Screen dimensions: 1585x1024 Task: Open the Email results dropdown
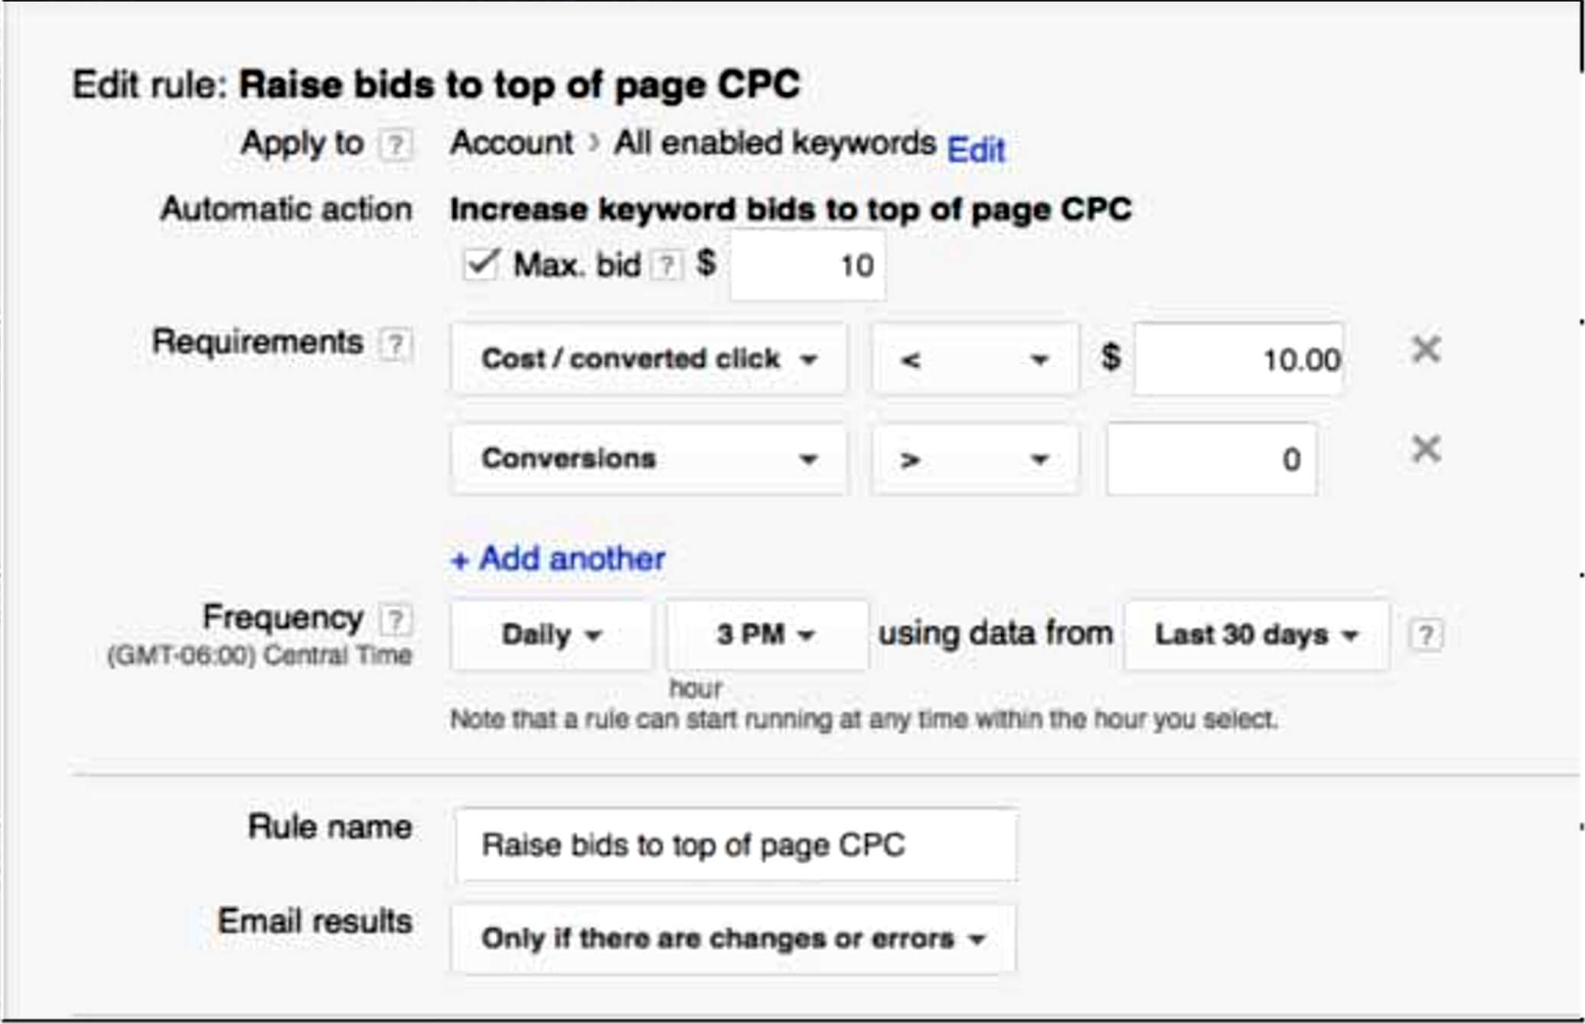tap(733, 938)
